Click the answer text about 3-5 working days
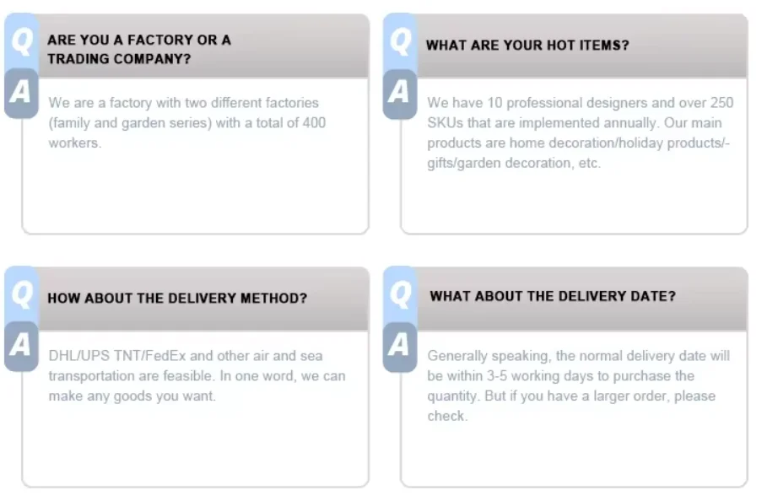 coord(578,385)
